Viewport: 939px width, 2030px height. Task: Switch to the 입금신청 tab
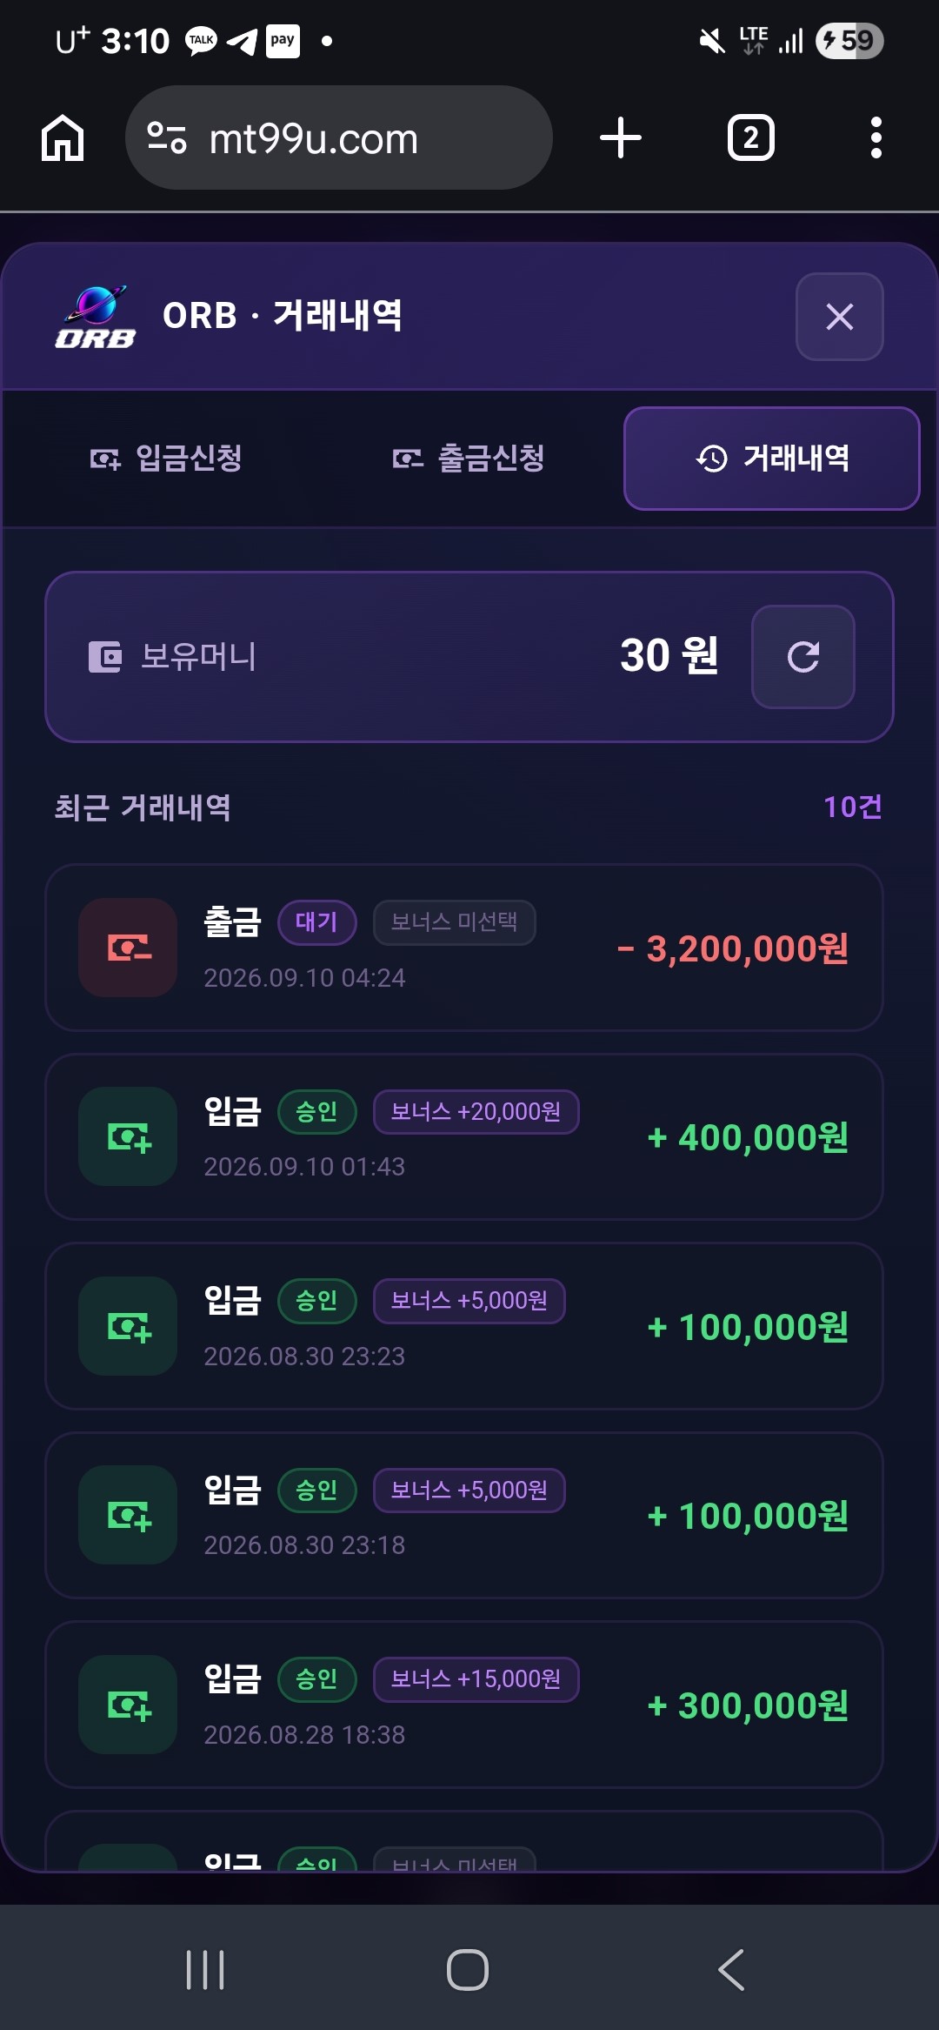click(166, 458)
